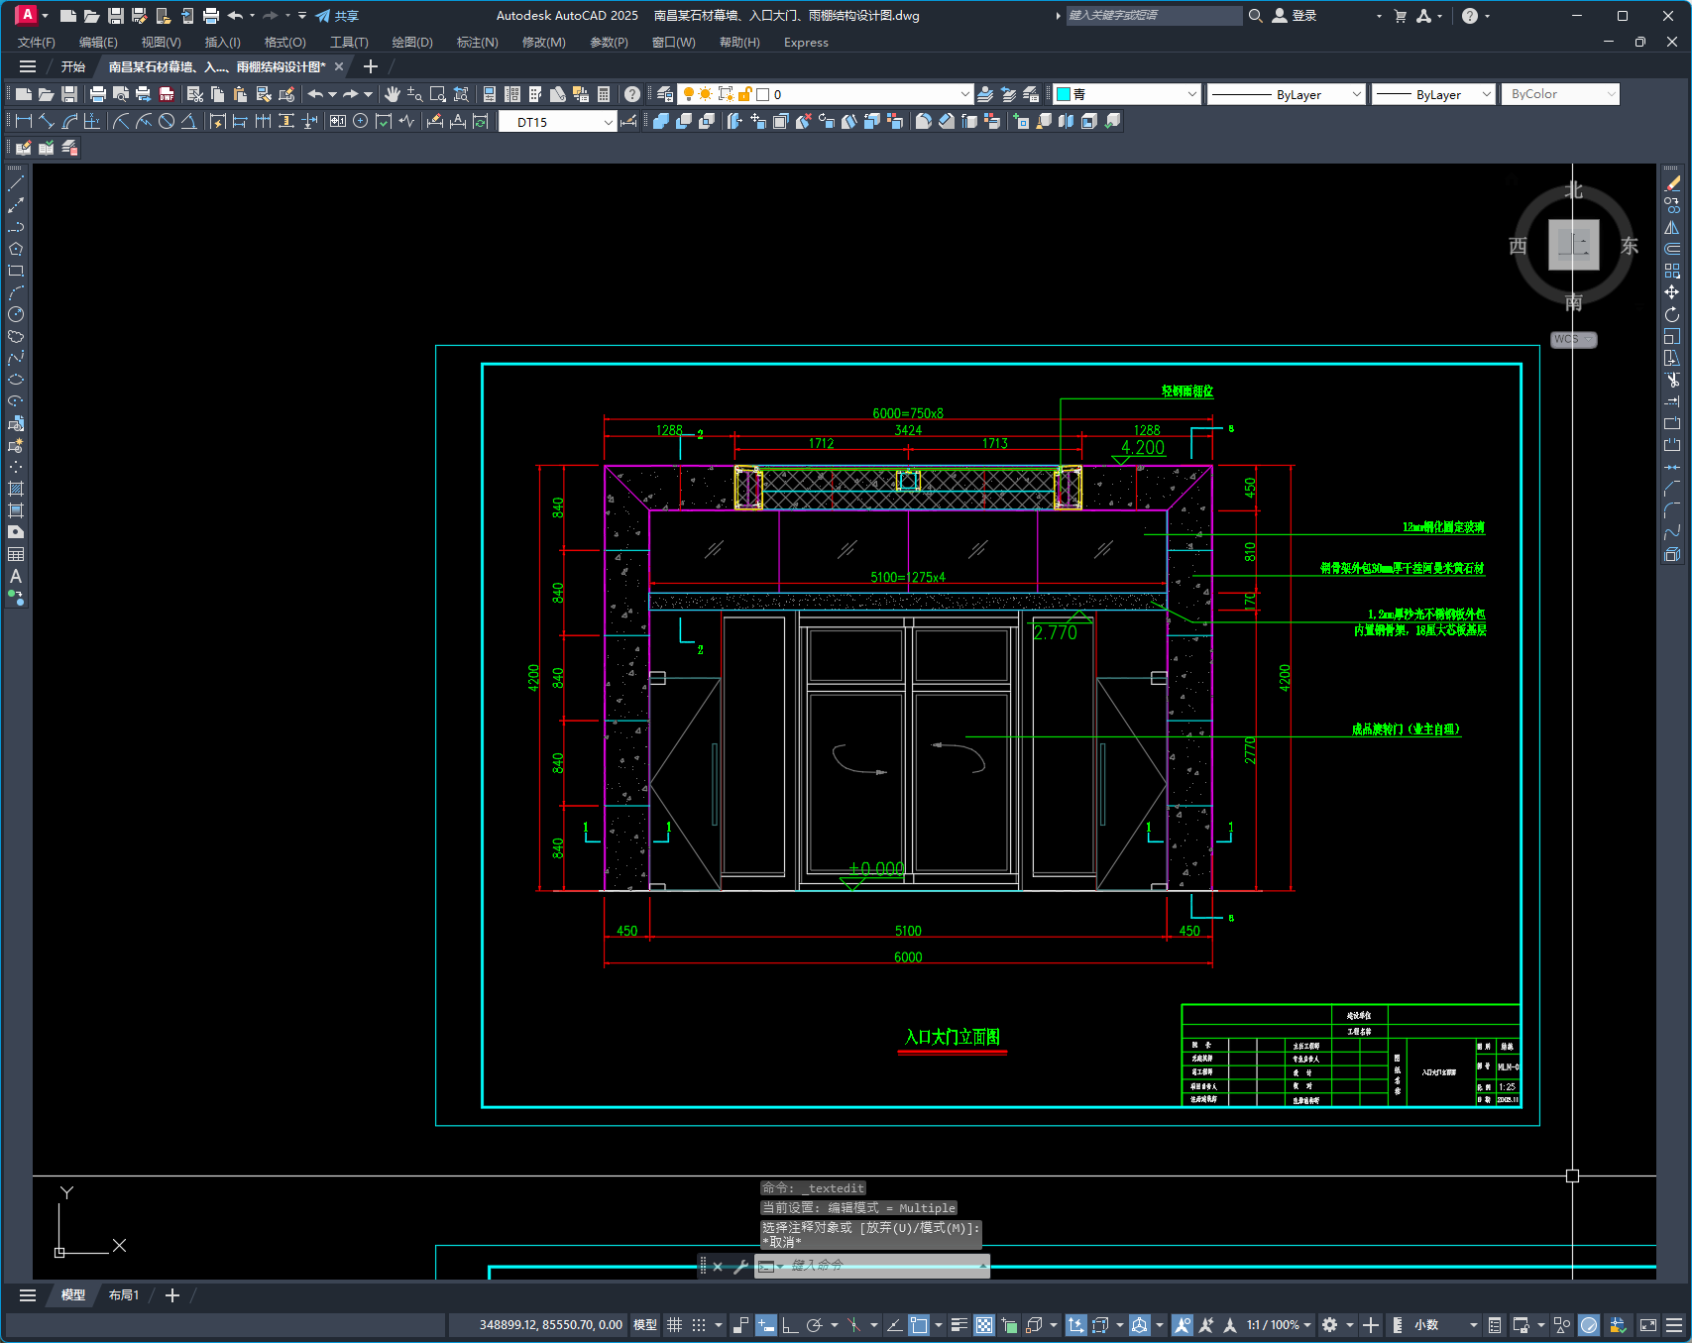Select the Circle draw tool
The image size is (1692, 1343).
coord(16,314)
